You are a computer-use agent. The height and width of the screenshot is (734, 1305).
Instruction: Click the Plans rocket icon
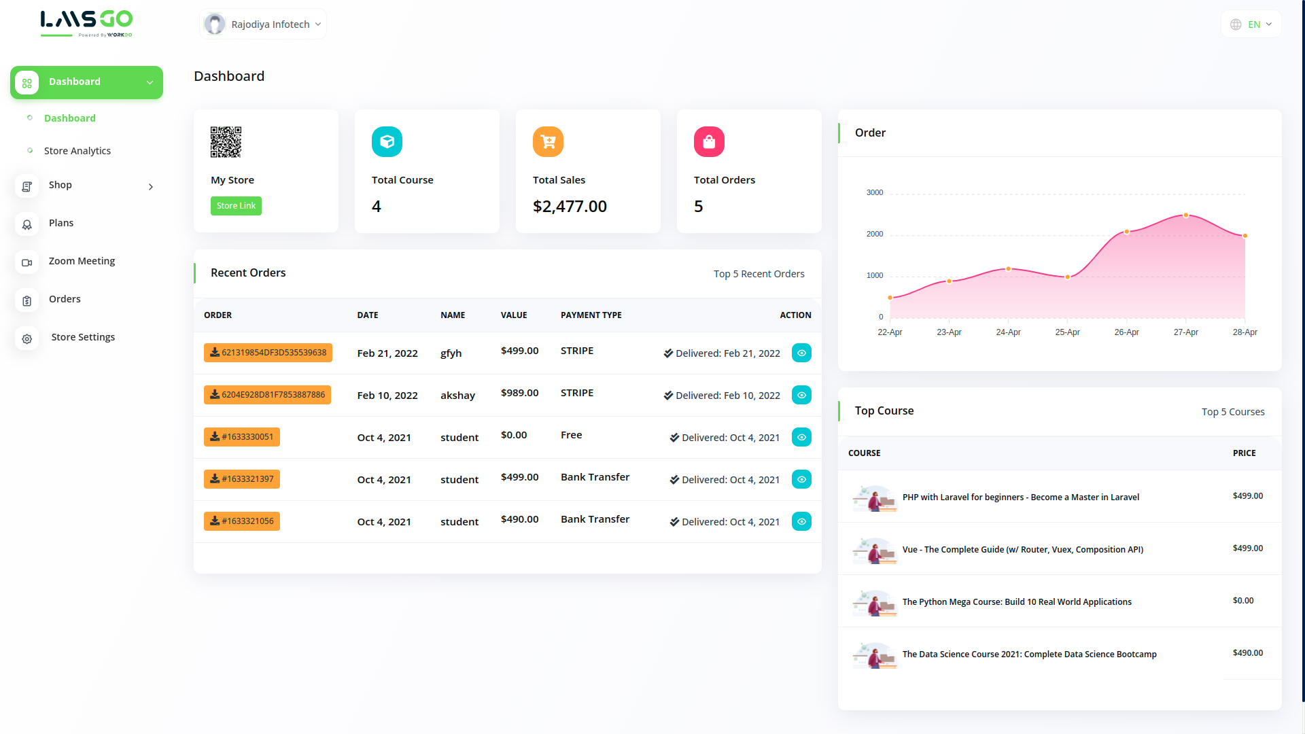(x=27, y=224)
